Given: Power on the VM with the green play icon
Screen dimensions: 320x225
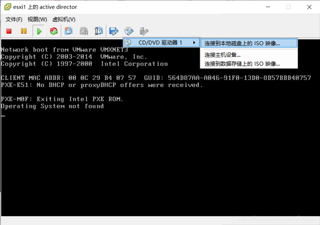Looking at the screenshot, I should [x=39, y=31].
